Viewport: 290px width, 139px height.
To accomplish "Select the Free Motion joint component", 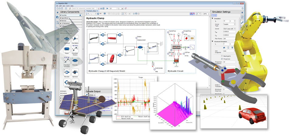I will pos(75,39).
